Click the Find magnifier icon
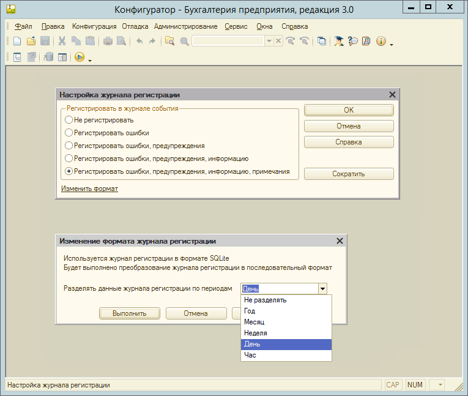Screen dimensions: 468x396 coord(185,41)
